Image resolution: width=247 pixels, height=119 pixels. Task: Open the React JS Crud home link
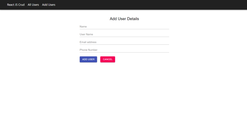pos(16,5)
